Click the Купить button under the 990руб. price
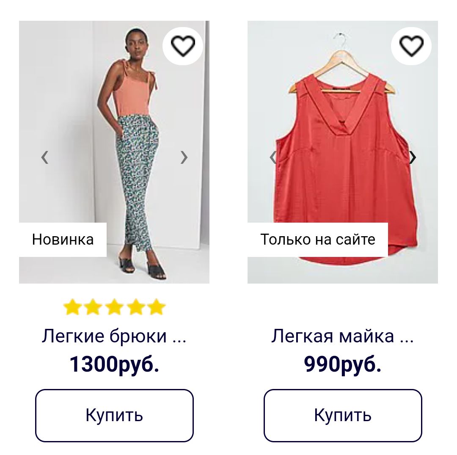Image resolution: width=457 pixels, height=455 pixels. (x=343, y=415)
